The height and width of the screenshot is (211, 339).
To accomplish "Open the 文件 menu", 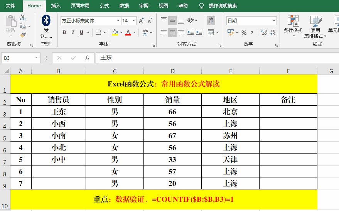I will coord(10,6).
